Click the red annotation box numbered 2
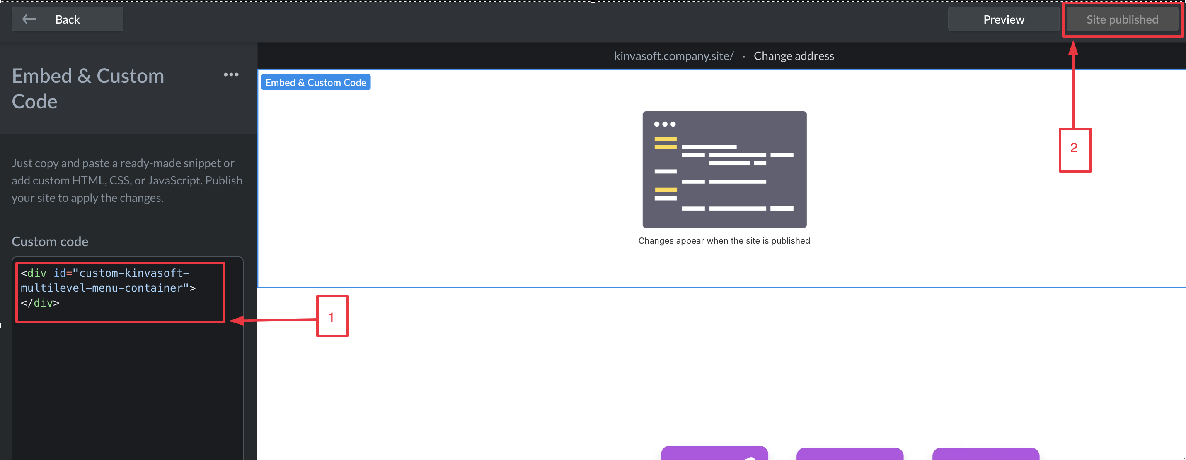This screenshot has width=1186, height=460. [1074, 150]
